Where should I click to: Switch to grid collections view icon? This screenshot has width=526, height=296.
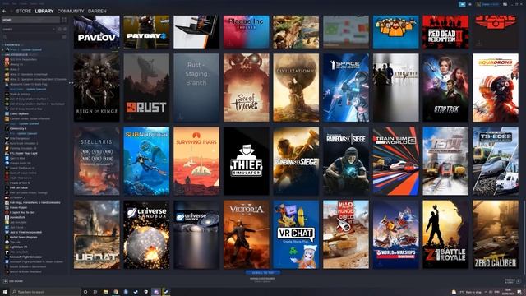pos(64,20)
